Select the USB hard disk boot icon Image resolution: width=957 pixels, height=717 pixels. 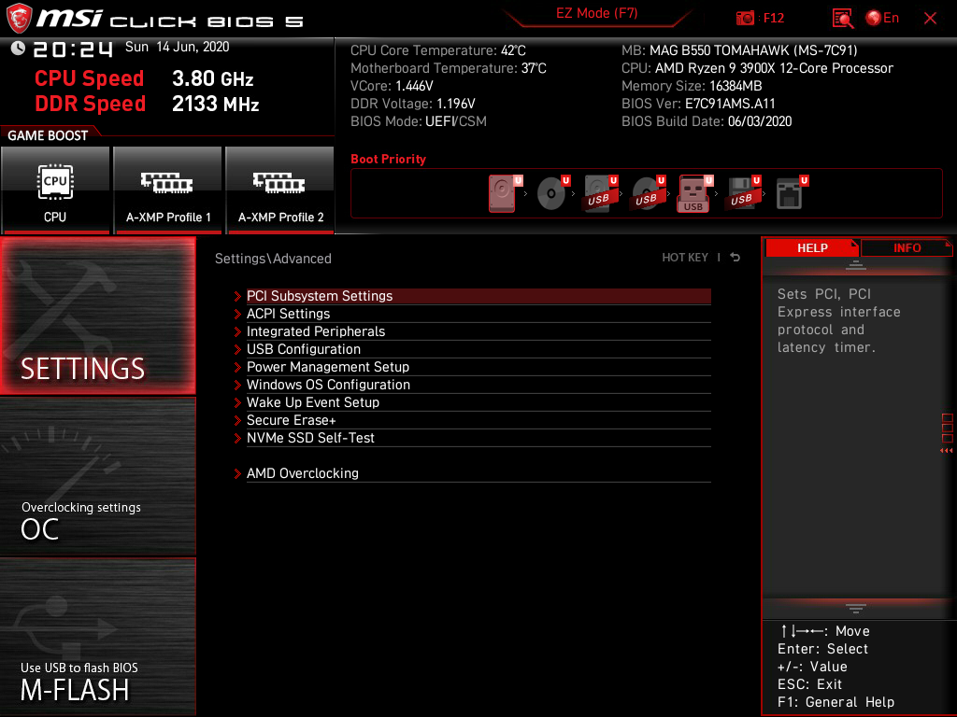pos(599,193)
